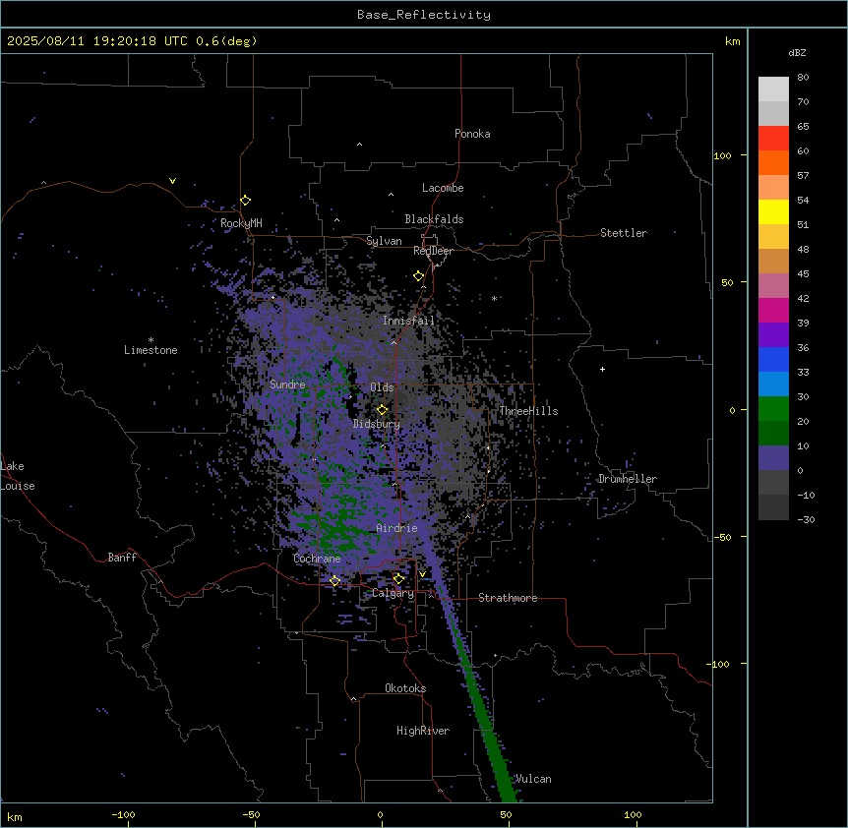Click the Sylvan label

point(384,241)
